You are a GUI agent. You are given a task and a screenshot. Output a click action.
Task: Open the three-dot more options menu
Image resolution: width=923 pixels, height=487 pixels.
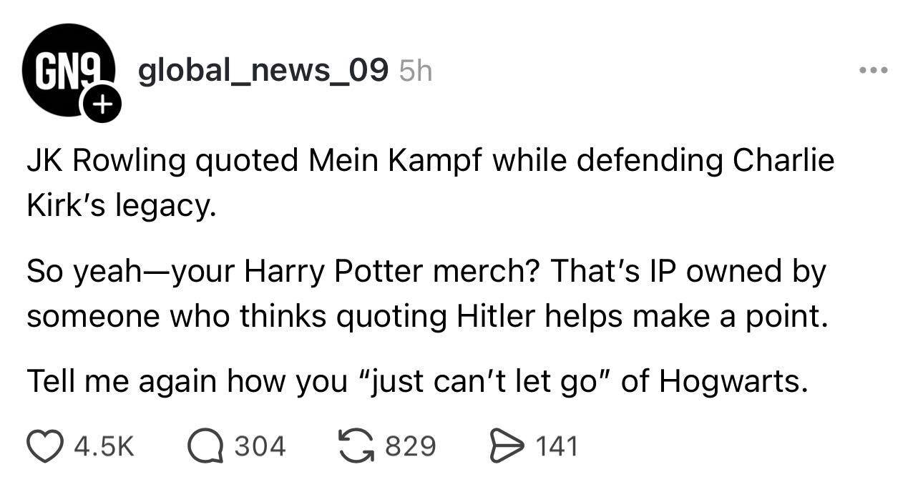pyautogui.click(x=873, y=71)
